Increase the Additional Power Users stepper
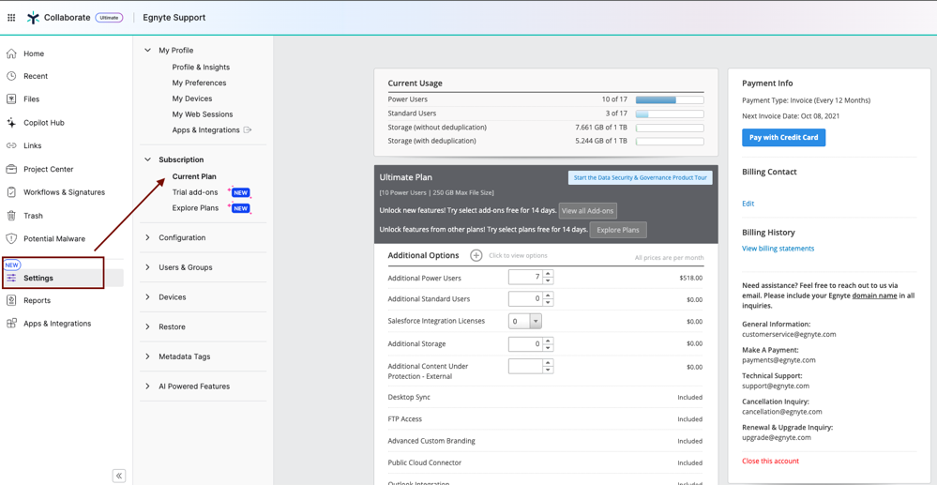Screen dimensions: 937x485 click(x=548, y=274)
